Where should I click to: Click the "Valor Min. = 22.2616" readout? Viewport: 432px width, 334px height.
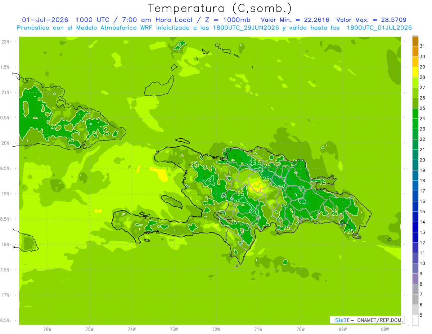tap(295, 20)
